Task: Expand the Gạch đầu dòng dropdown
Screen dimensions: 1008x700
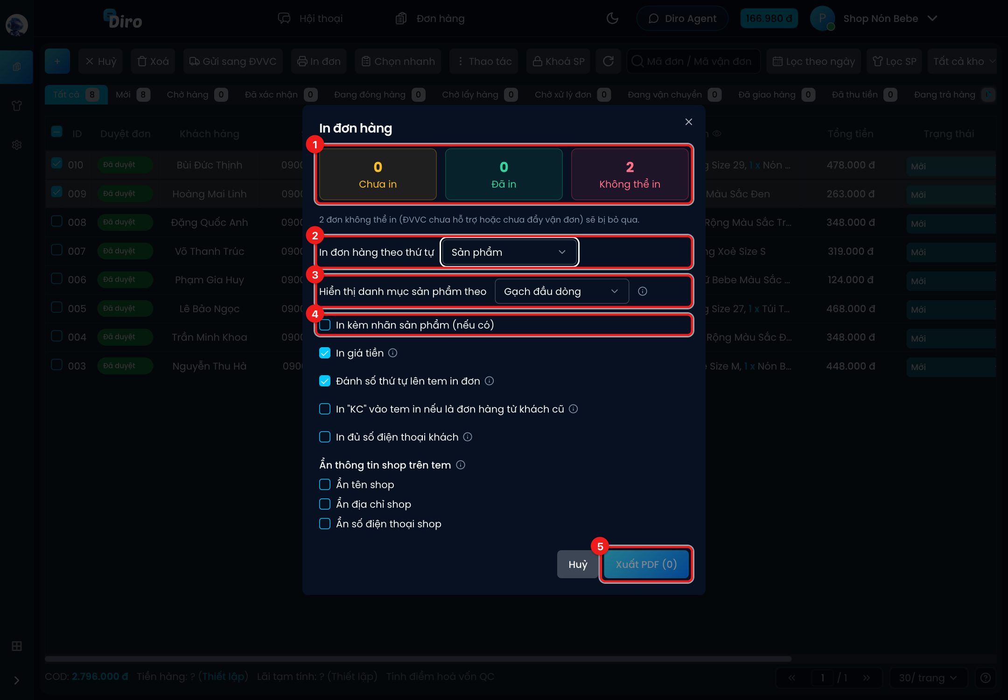Action: point(562,291)
